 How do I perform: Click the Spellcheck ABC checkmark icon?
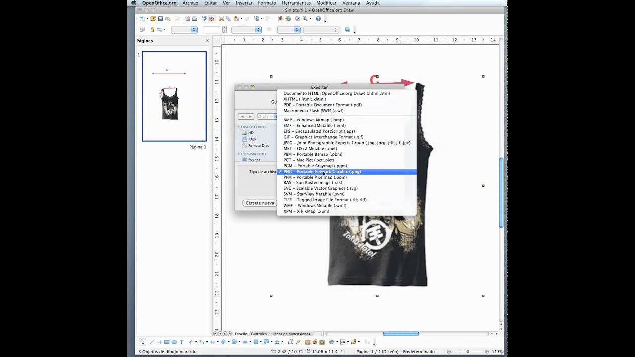(x=204, y=19)
